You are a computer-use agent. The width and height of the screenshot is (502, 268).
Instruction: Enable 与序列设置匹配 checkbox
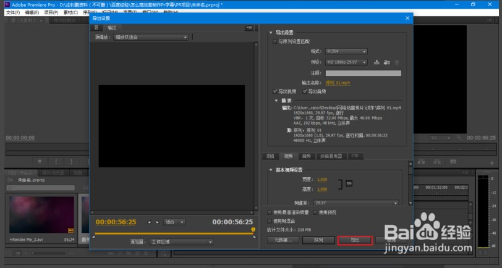click(x=275, y=41)
